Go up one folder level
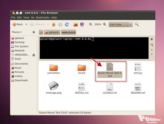The image size is (164, 124). pyautogui.click(x=54, y=24)
